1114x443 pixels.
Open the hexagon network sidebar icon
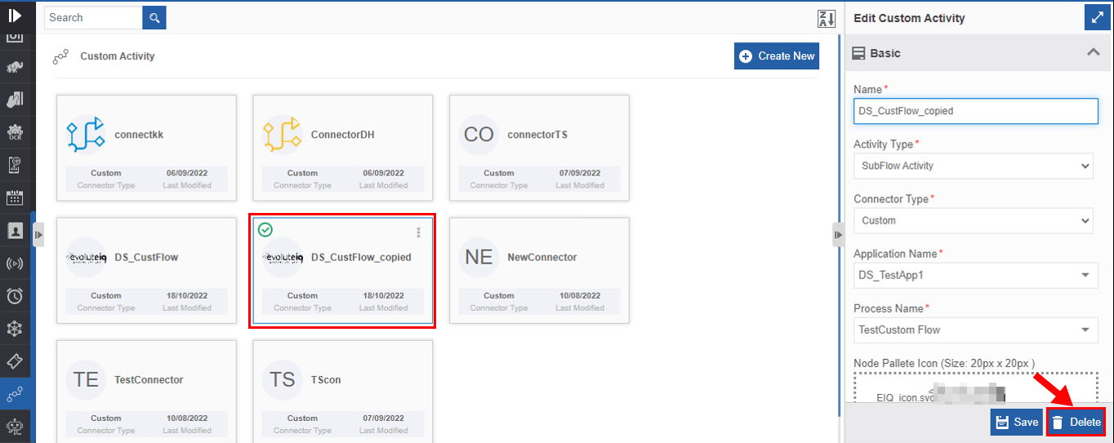[x=15, y=328]
